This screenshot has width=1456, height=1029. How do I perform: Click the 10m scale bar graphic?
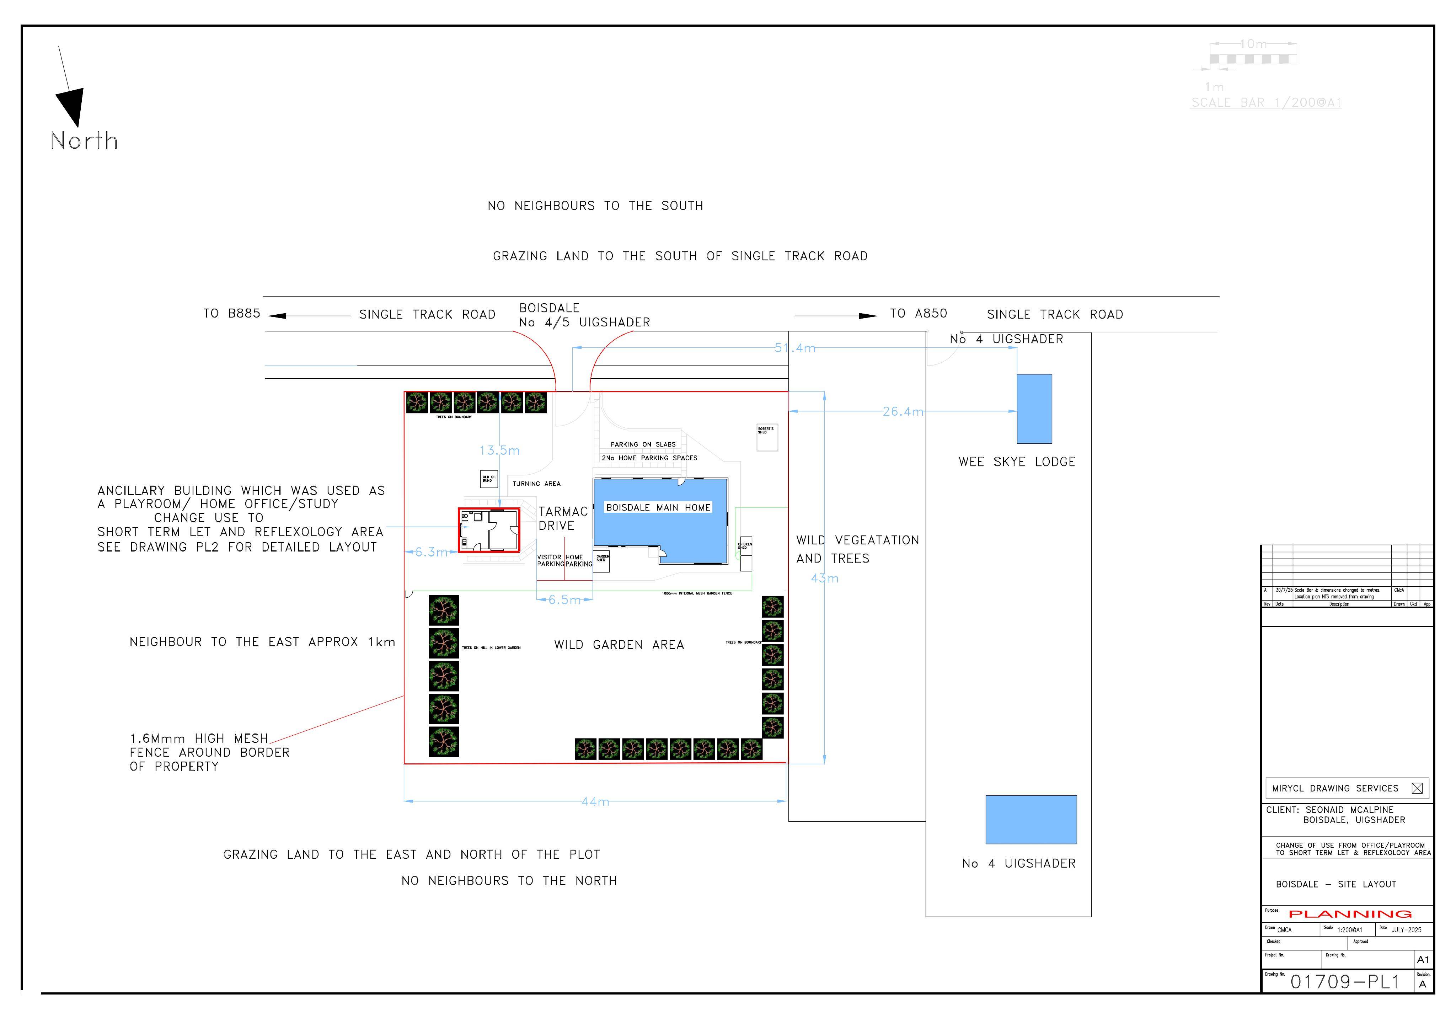pos(1253,59)
